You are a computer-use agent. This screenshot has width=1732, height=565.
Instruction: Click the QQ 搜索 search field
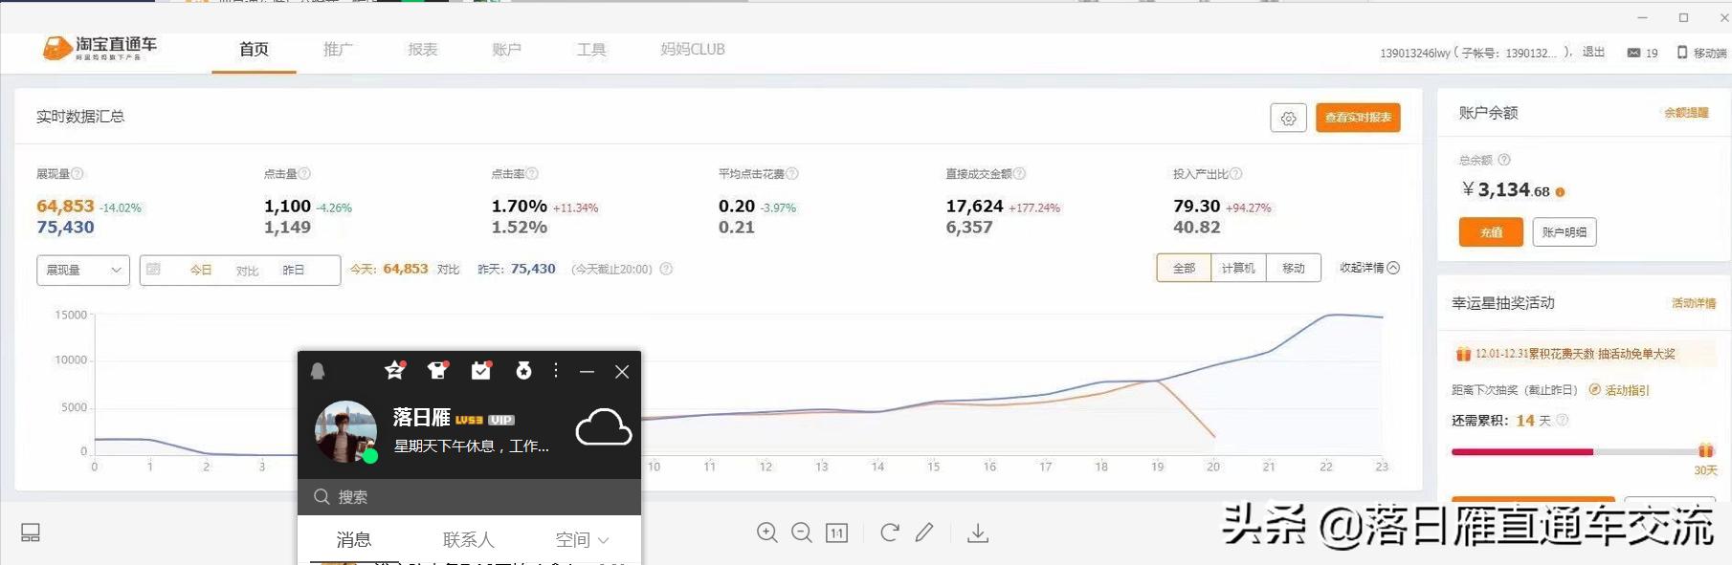pyautogui.click(x=469, y=497)
